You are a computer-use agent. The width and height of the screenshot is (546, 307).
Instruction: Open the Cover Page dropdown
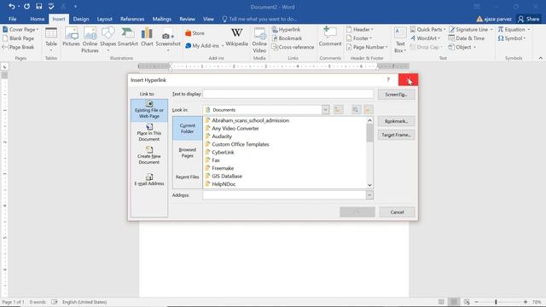pos(20,30)
